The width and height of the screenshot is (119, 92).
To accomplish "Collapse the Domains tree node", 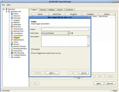I will (4, 9).
